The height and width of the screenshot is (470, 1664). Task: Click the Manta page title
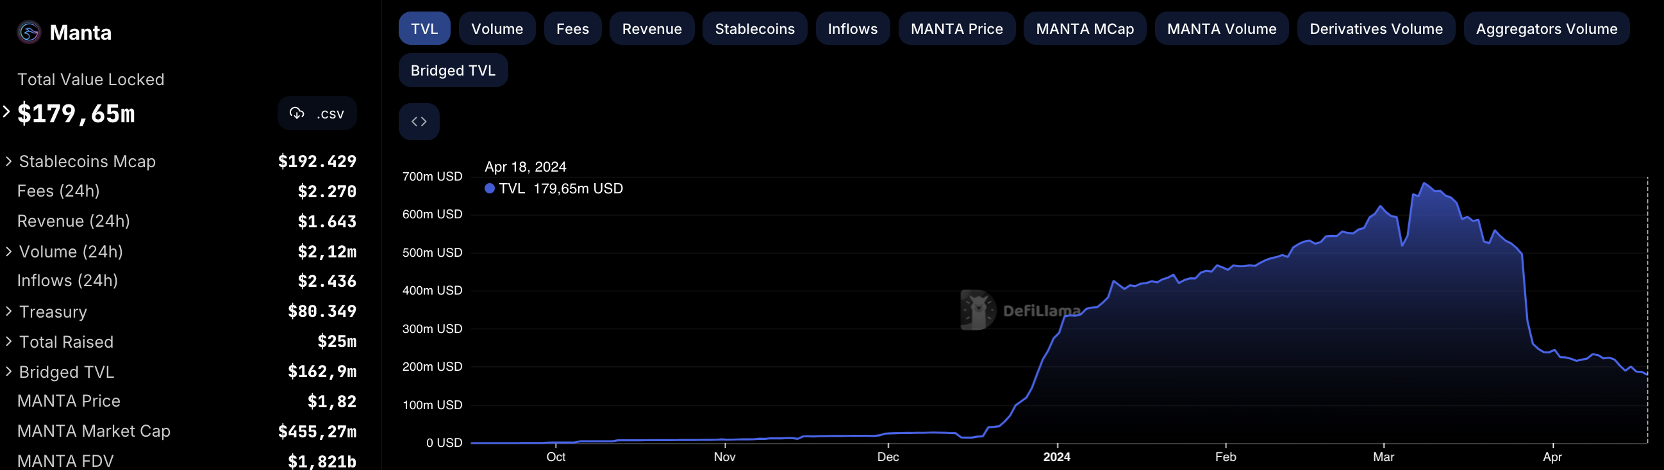point(81,32)
